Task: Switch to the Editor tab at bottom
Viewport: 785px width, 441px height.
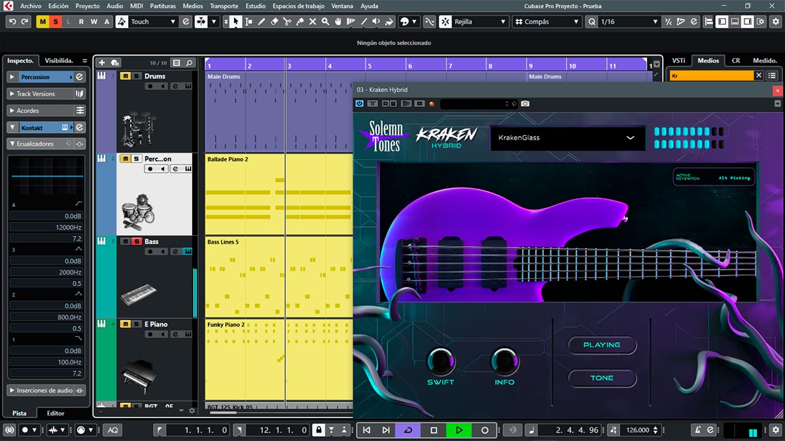Action: pos(56,413)
